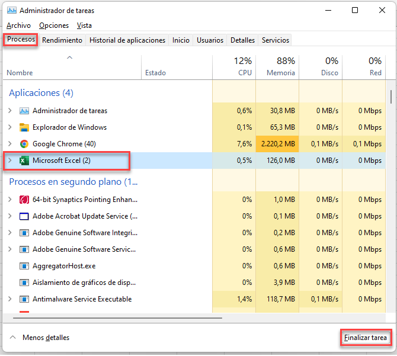
Task: Click the Antimalware Service Executable icon
Action: coord(24,299)
